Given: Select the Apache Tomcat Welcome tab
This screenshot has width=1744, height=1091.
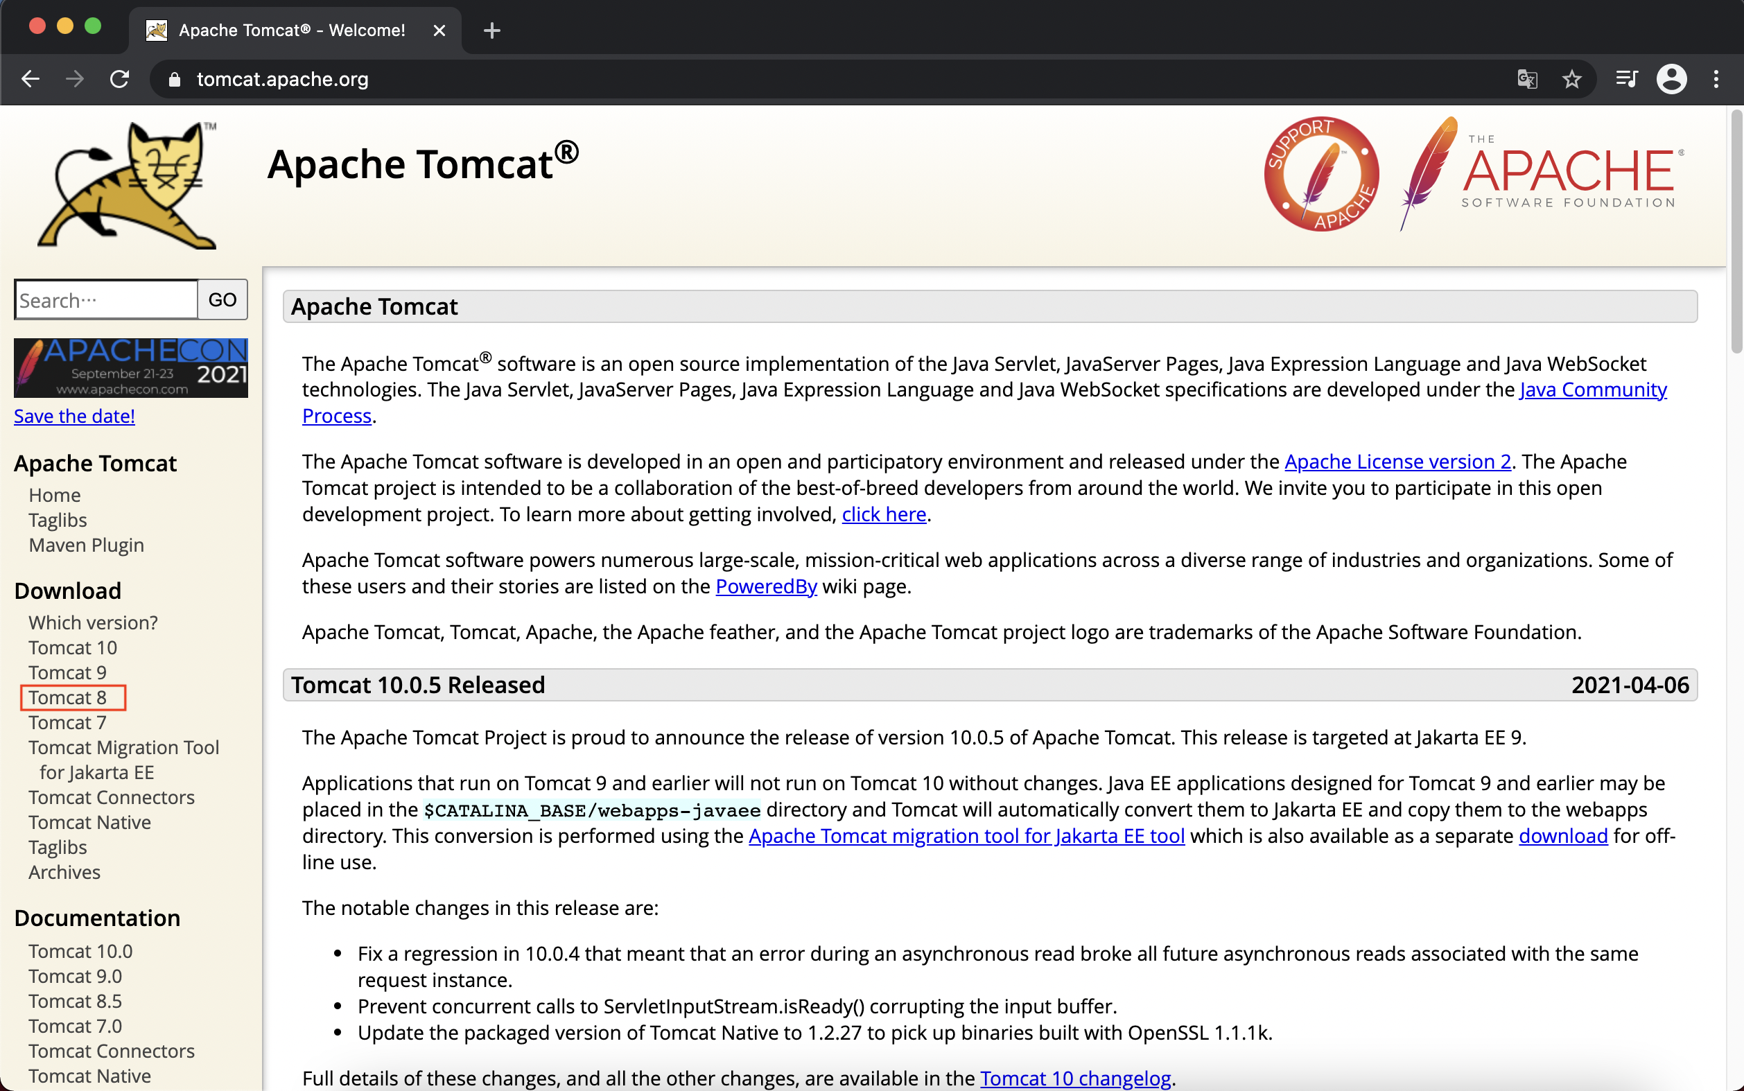Looking at the screenshot, I should [292, 30].
